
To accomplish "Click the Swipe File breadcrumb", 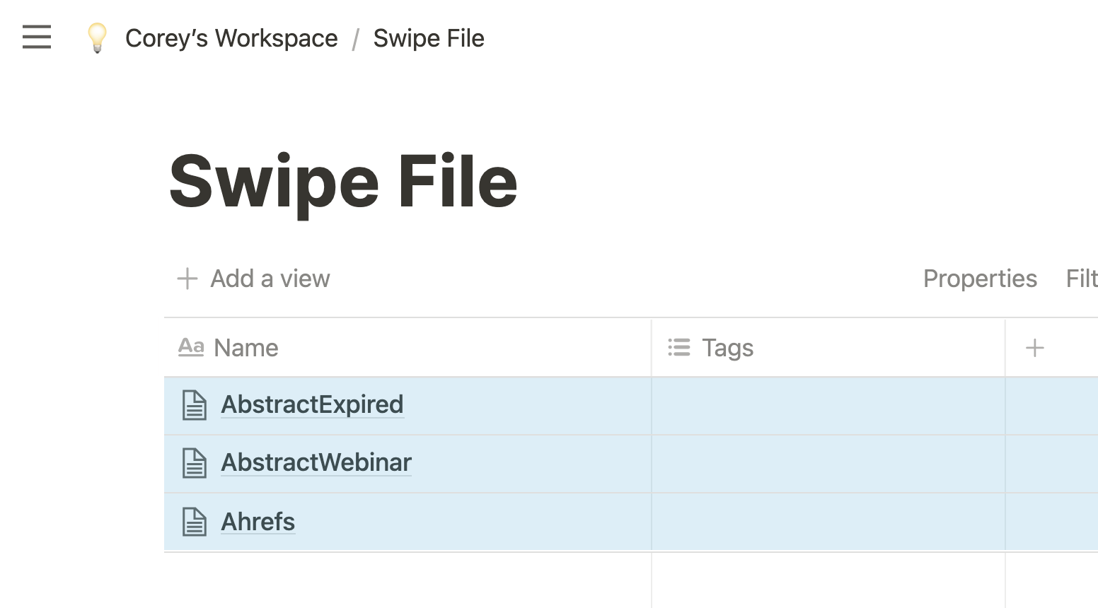I will (x=428, y=38).
